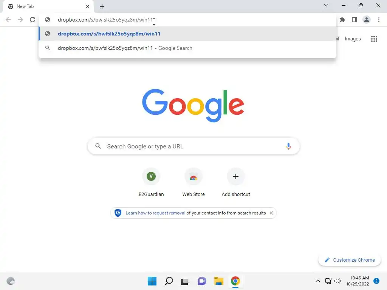Click the Customize Chrome button
The image size is (387, 290).
pos(350,260)
